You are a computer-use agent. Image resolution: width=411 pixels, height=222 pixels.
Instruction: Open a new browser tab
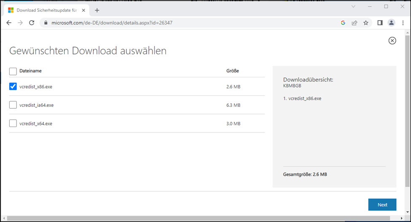(x=97, y=10)
